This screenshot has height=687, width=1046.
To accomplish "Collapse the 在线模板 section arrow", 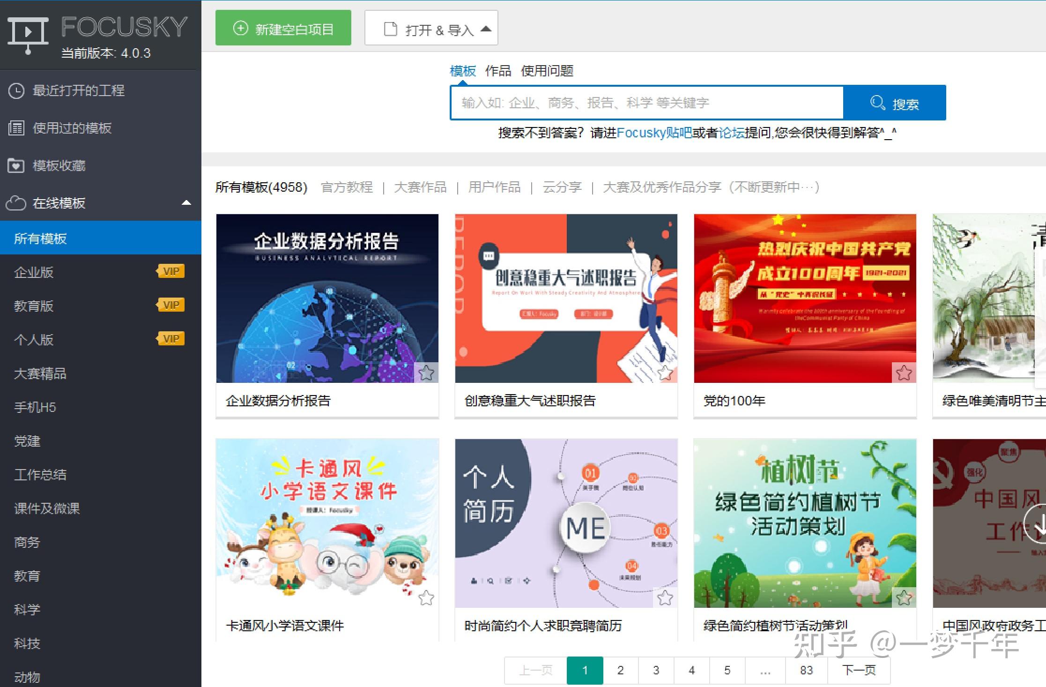I will point(186,203).
